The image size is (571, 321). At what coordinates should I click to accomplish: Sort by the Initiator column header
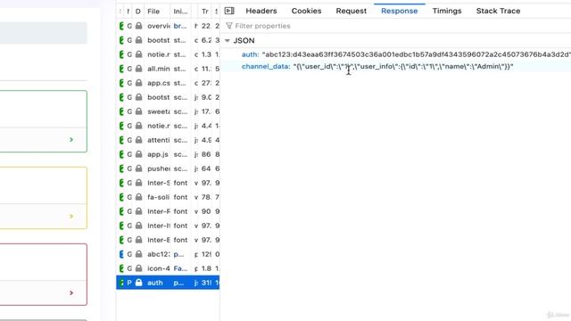[180, 12]
